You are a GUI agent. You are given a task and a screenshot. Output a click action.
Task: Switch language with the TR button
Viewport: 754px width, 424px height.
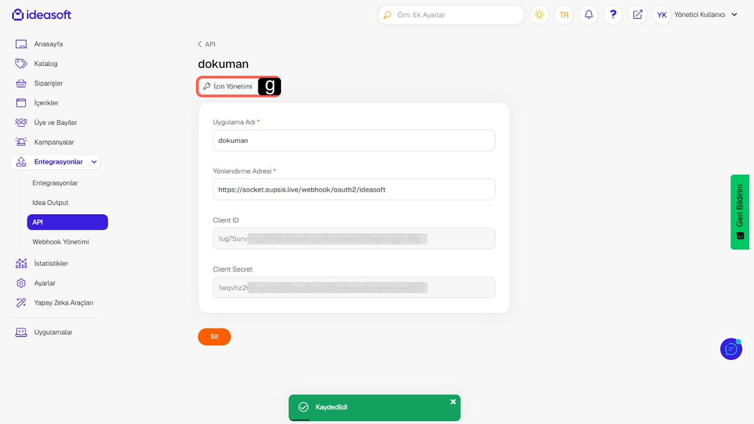(x=564, y=15)
